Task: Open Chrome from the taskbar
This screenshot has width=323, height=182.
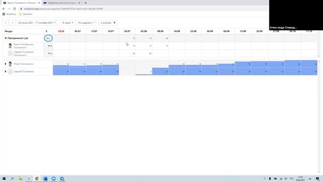Action: click(x=37, y=178)
